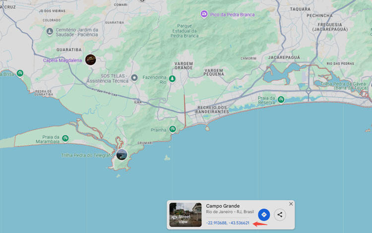Viewport: 372px width, 233px height.
Task: Open the Trilha Pedra do Telégrafo photo marker
Action: click(122, 155)
